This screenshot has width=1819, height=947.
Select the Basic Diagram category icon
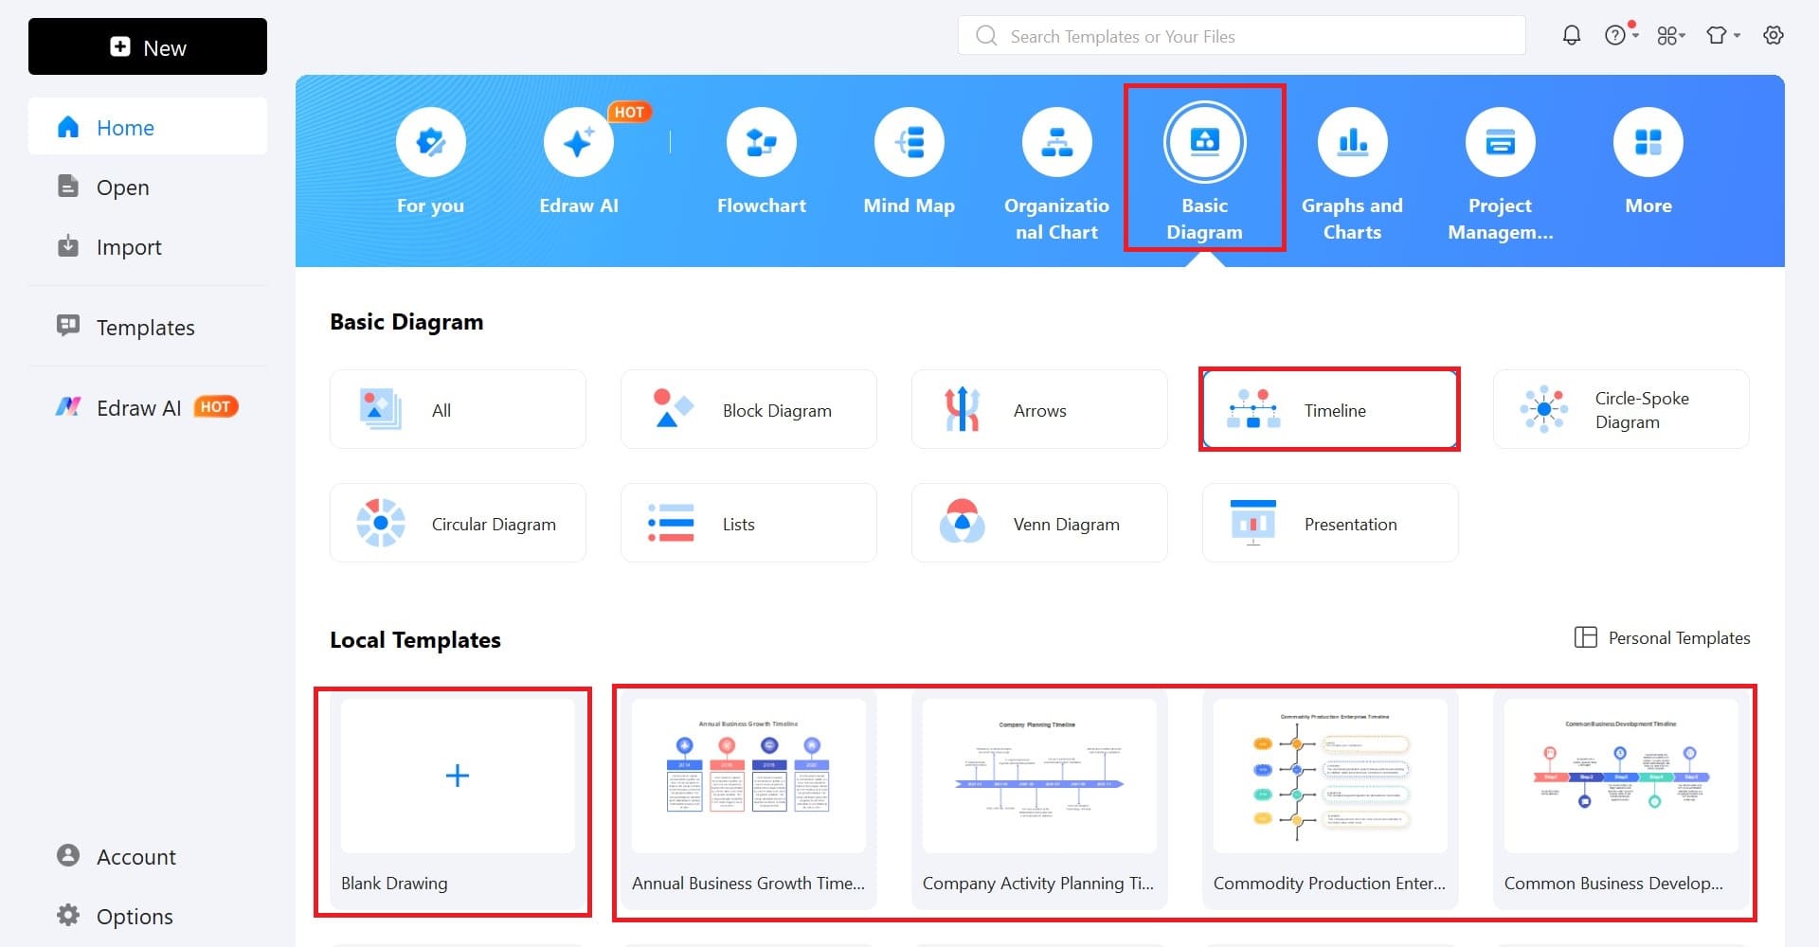click(1205, 142)
